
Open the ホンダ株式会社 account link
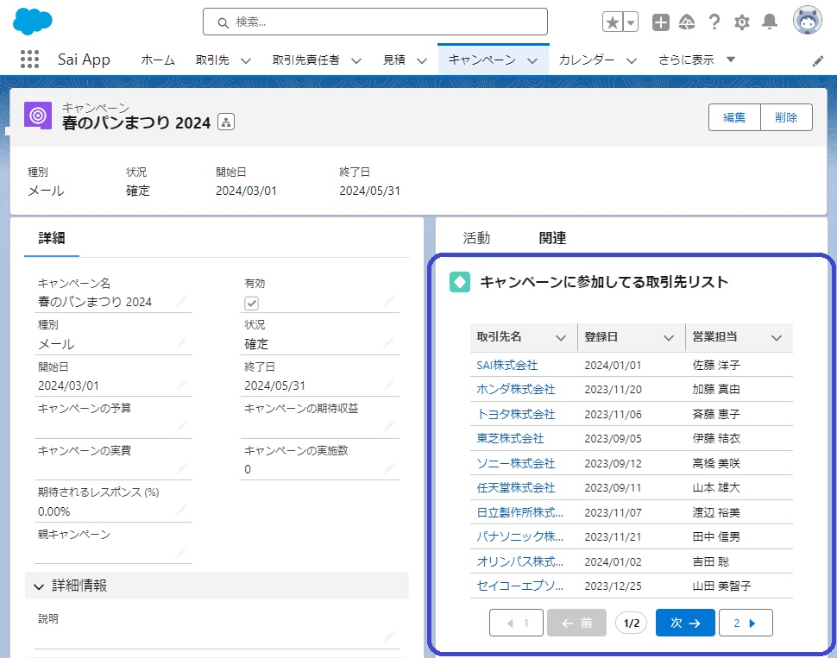click(516, 389)
